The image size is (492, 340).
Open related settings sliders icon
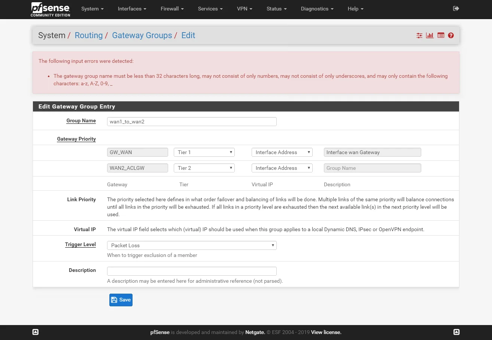419,36
